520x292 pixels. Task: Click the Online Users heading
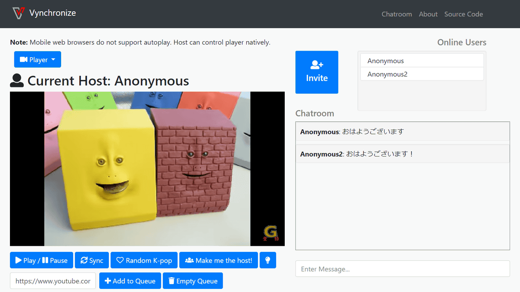[461, 42]
